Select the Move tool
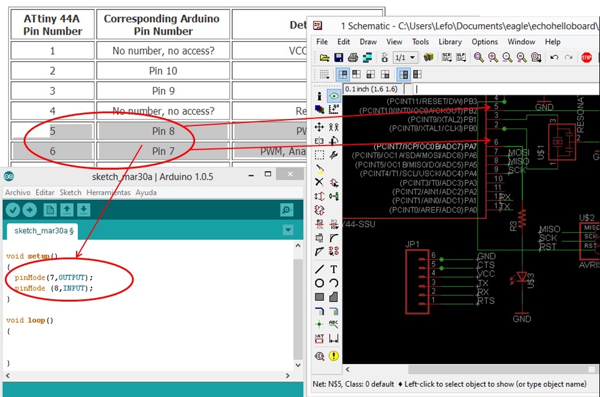The width and height of the screenshot is (600, 397). 319,127
